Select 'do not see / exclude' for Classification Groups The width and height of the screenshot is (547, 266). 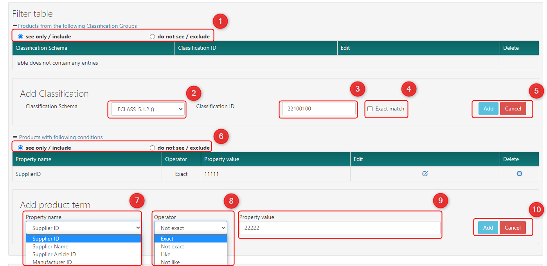tap(153, 37)
